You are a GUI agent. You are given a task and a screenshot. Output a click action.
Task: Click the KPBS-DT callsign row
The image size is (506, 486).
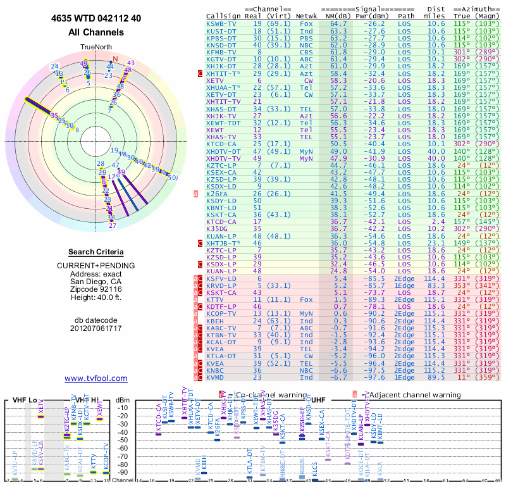click(x=221, y=37)
